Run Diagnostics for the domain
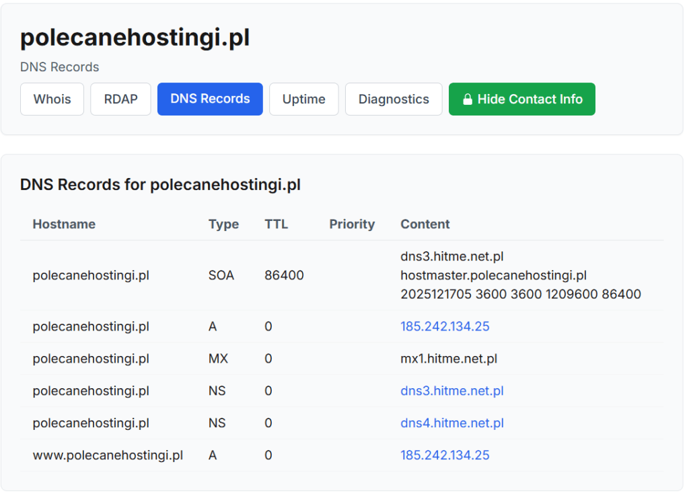This screenshot has height=493, width=689. pyautogui.click(x=394, y=99)
